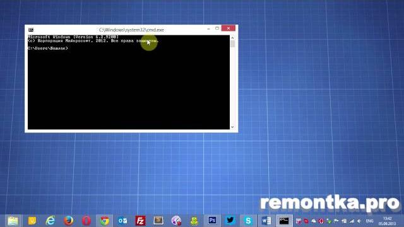Open the Twitter app icon
This screenshot has width=404, height=227.
coord(230,221)
